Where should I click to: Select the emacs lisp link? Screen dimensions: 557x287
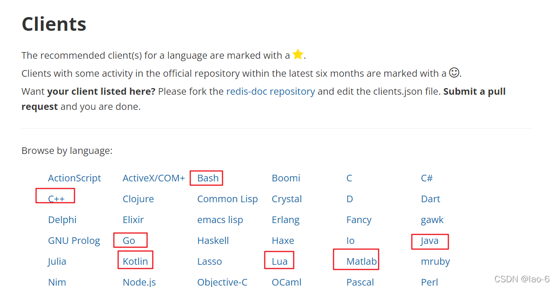pyautogui.click(x=220, y=220)
